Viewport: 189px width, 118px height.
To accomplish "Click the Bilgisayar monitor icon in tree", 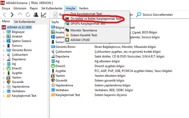I will [x=9, y=32].
